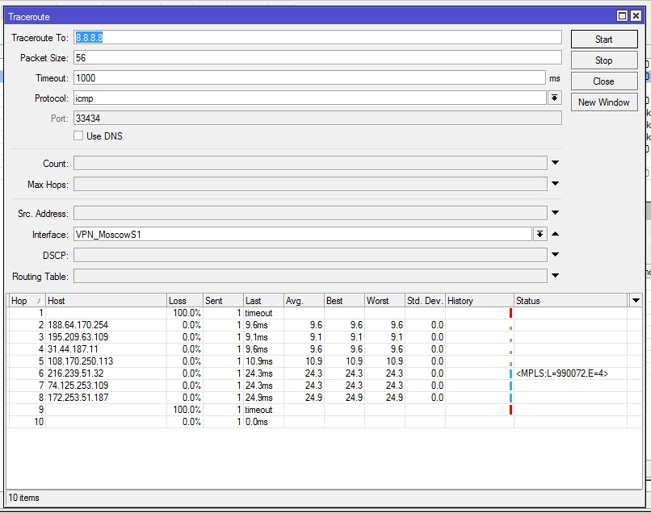651x513 pixels.
Task: Click the timeout value in hop 1
Action: pos(258,313)
